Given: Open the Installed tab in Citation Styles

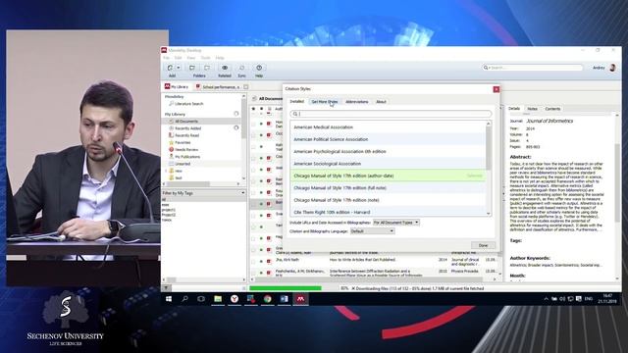Looking at the screenshot, I should click(x=296, y=102).
